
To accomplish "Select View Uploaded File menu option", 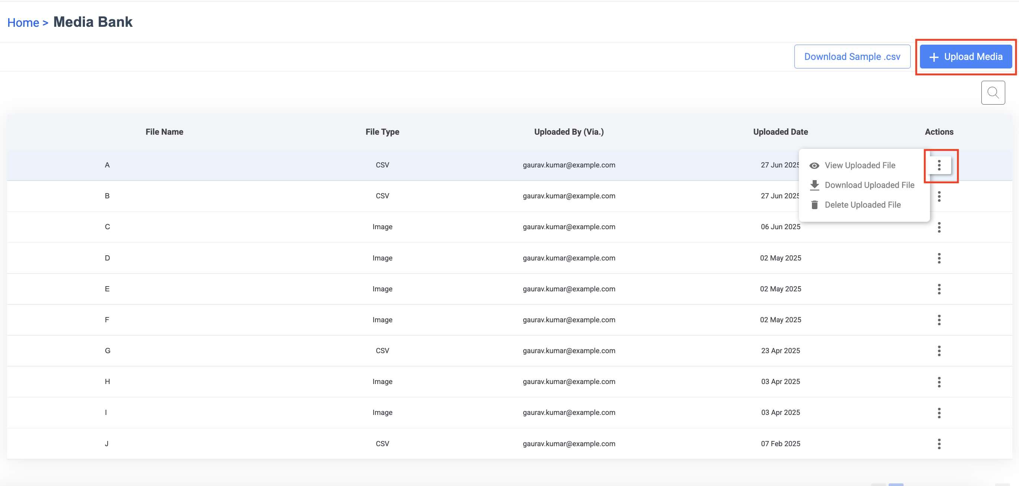I will pyautogui.click(x=860, y=166).
